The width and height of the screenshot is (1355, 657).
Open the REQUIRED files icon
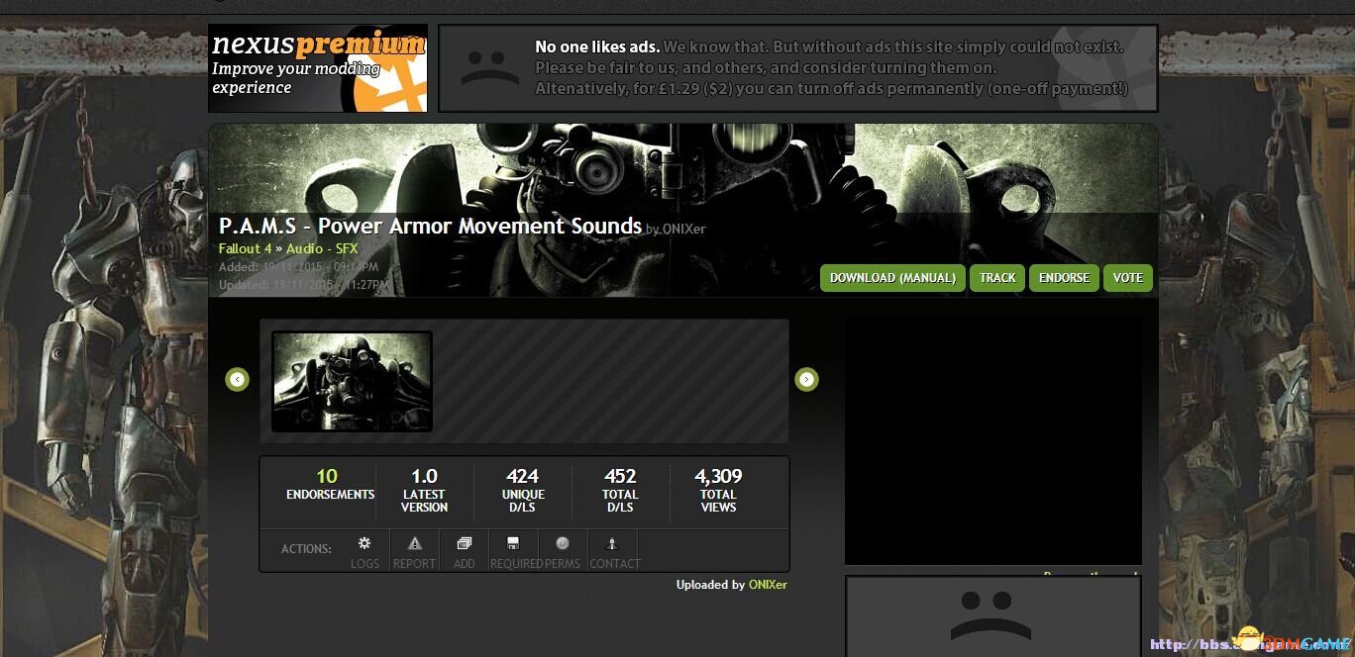pyautogui.click(x=513, y=543)
